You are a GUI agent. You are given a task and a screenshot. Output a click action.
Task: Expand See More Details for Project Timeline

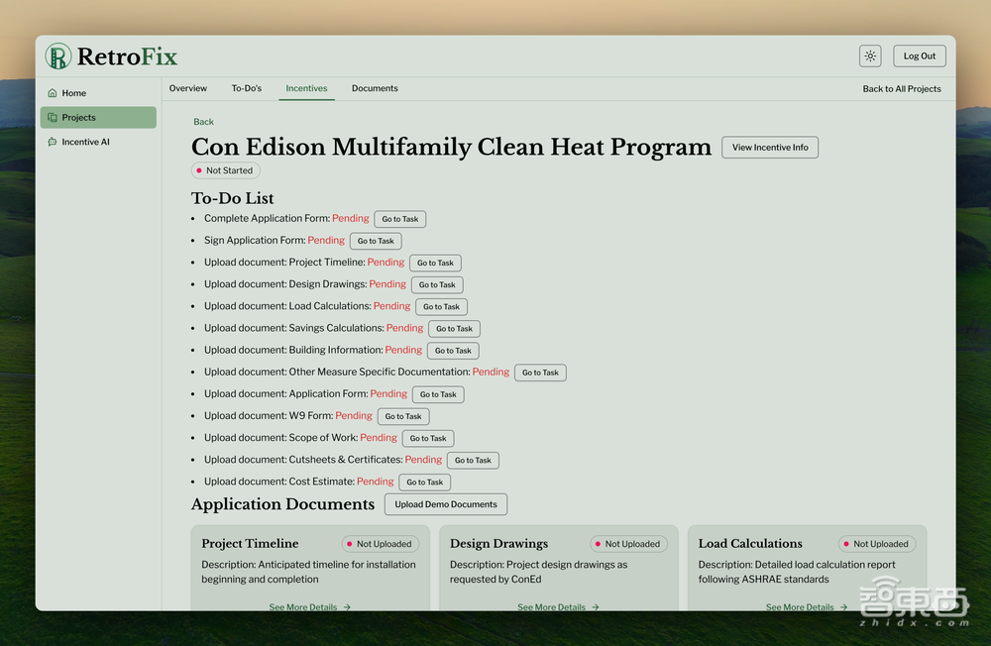(309, 607)
